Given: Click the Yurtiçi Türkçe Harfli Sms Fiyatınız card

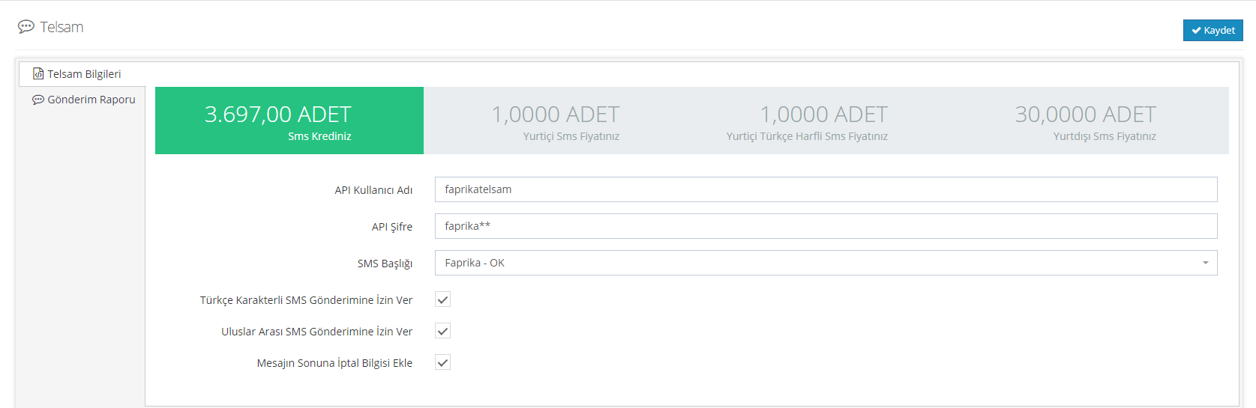Looking at the screenshot, I should pos(825,121).
